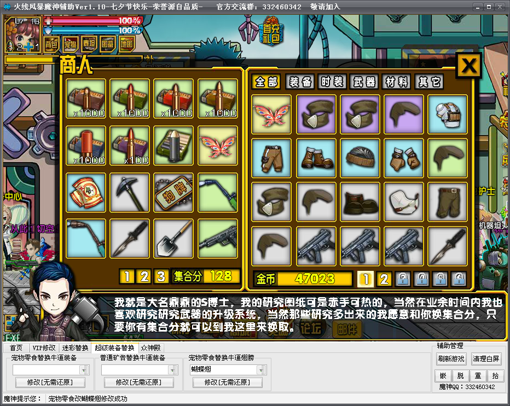The image size is (510, 406).
Task: Select the brown gloves in inventory
Action: pyautogui.click(x=404, y=158)
